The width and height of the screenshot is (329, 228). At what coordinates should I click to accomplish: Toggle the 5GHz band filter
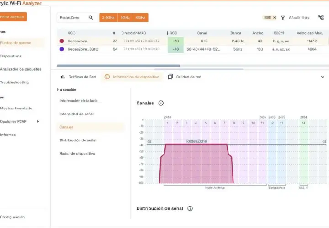coord(125,18)
